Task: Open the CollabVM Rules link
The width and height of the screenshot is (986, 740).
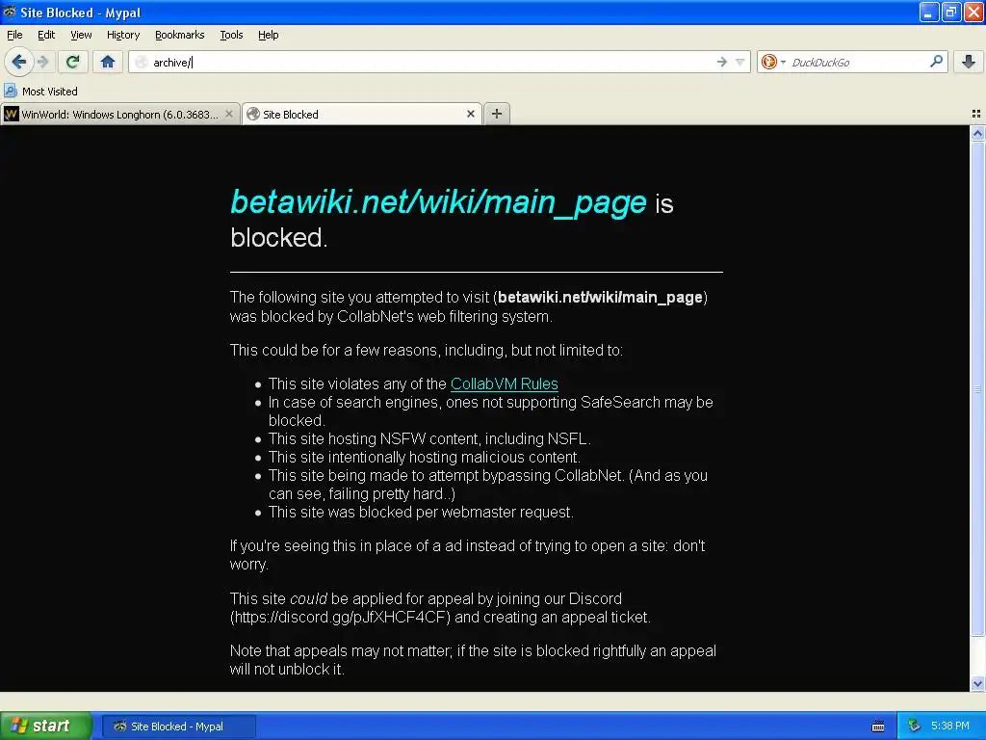Action: click(x=505, y=383)
